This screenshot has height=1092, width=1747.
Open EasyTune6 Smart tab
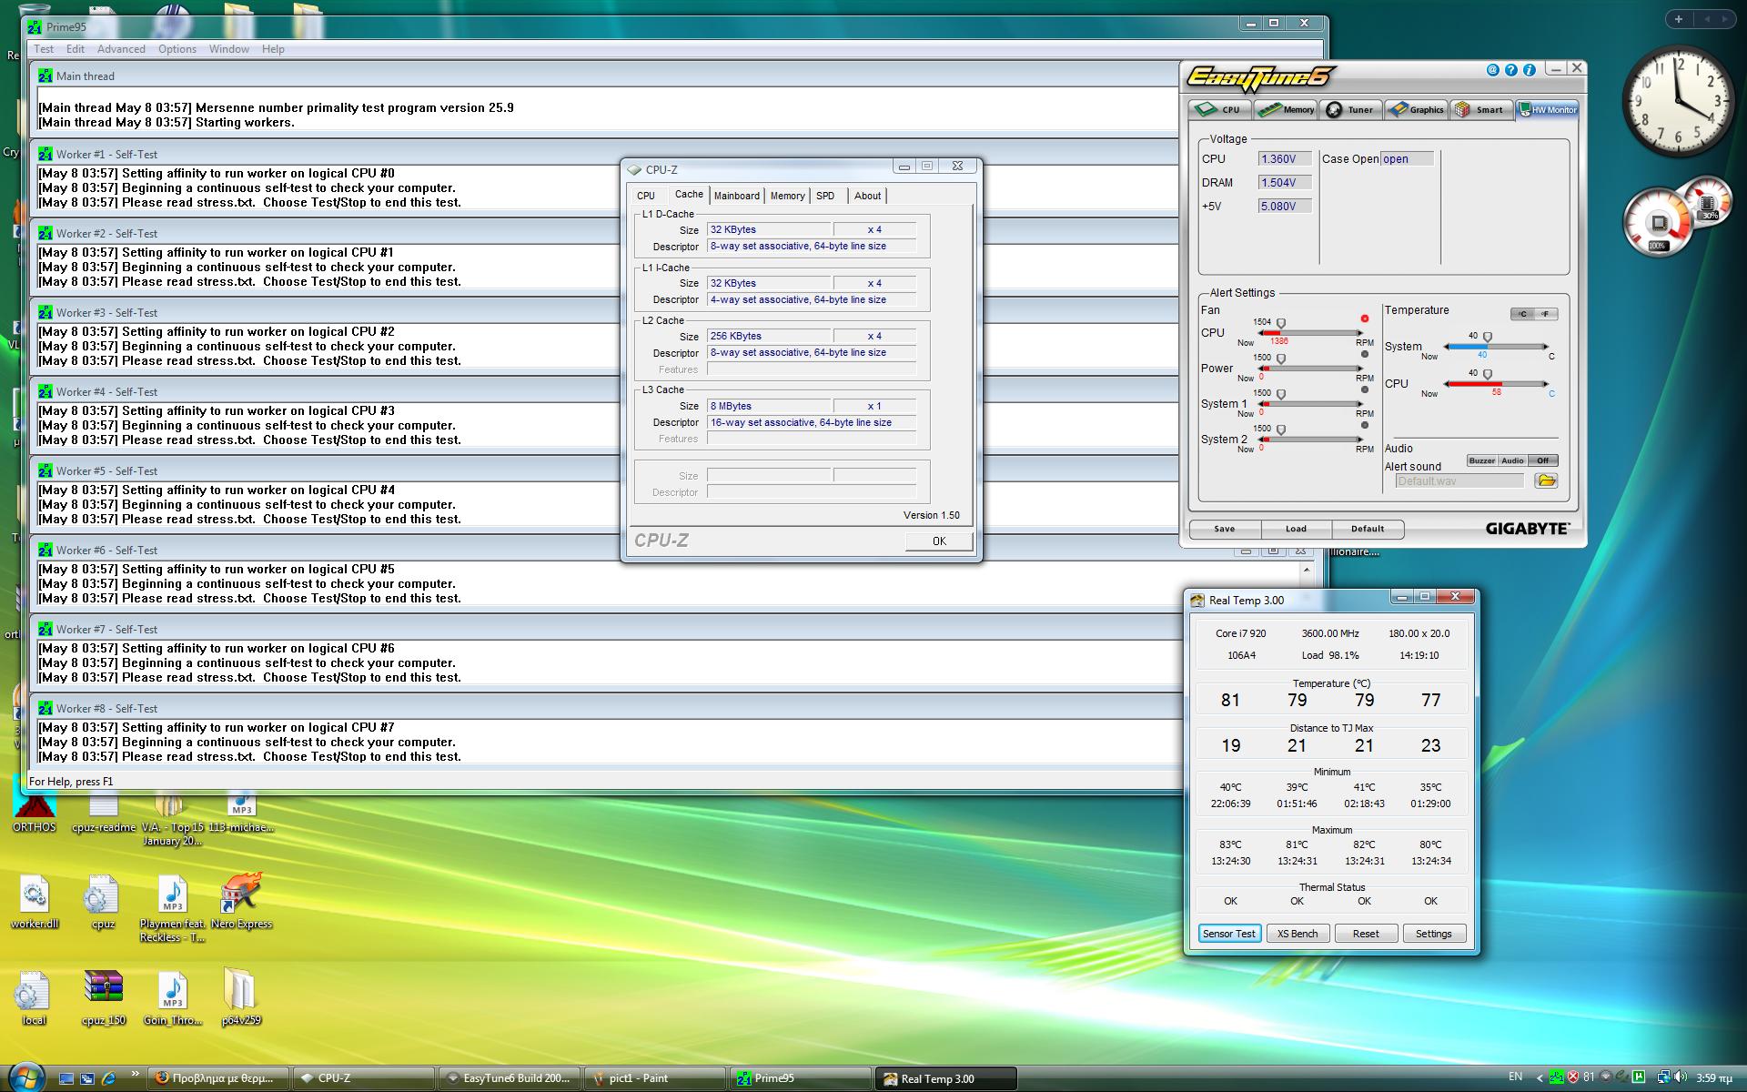[1480, 110]
